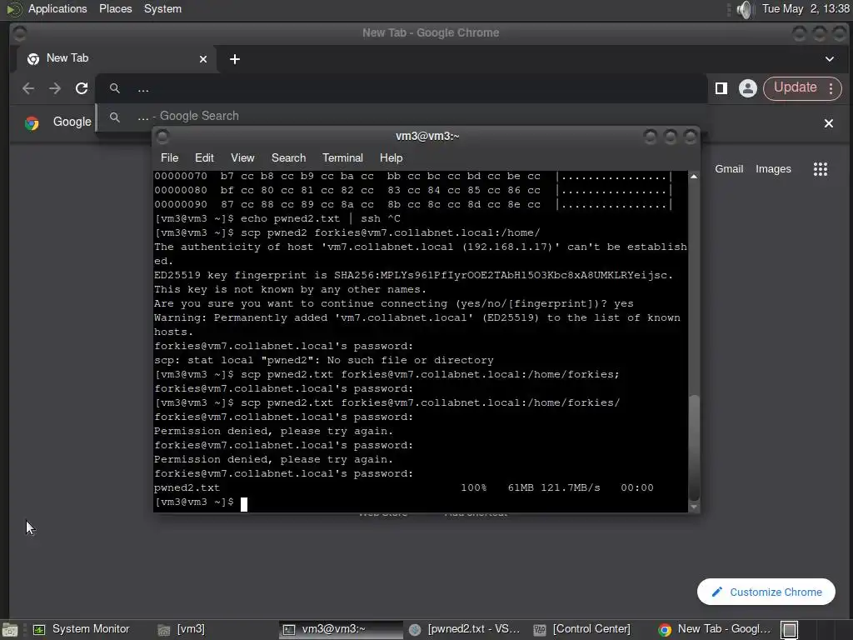Viewport: 853px width, 640px height.
Task: Open Chrome three-dot menu
Action: tap(831, 88)
